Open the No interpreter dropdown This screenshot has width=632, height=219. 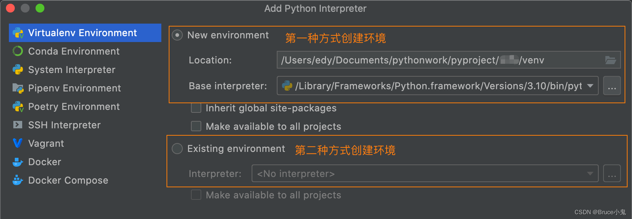click(425, 174)
